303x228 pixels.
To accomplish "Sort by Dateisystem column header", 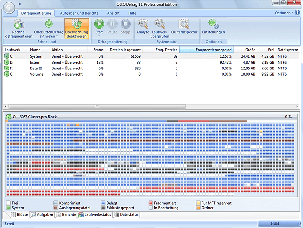I will 288,50.
